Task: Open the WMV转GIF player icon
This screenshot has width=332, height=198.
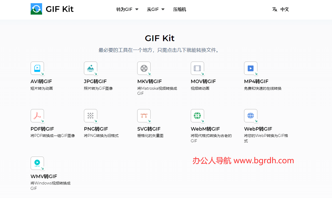Action: [x=37, y=163]
